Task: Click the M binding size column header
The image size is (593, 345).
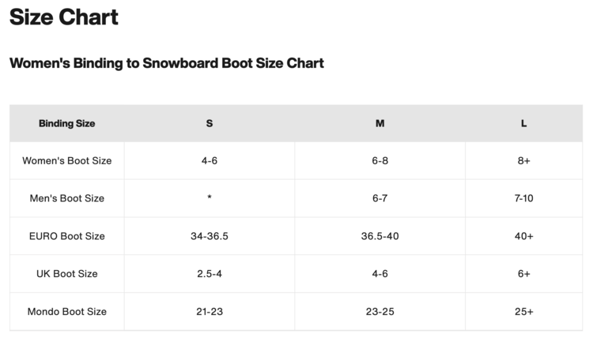Action: tap(380, 123)
